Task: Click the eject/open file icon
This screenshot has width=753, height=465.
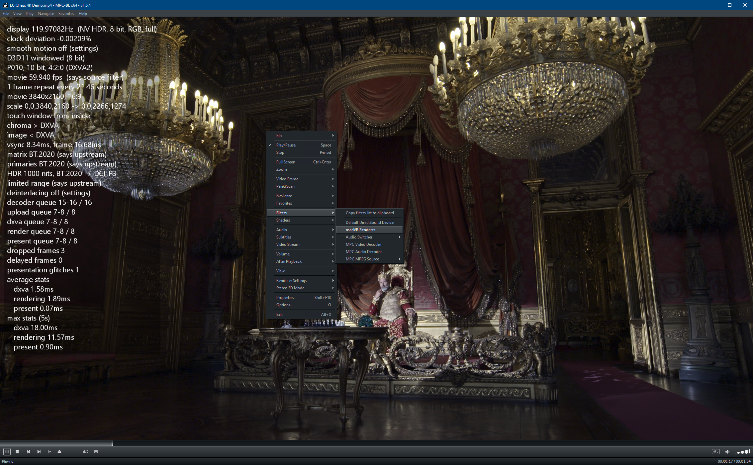Action: pos(59,452)
